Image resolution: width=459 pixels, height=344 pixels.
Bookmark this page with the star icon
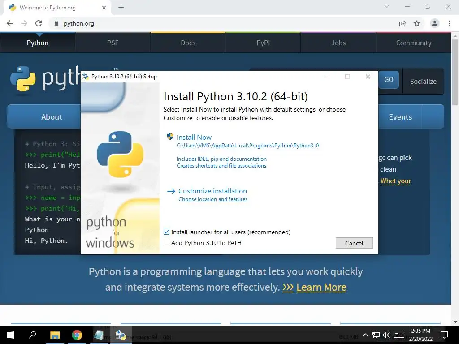417,23
